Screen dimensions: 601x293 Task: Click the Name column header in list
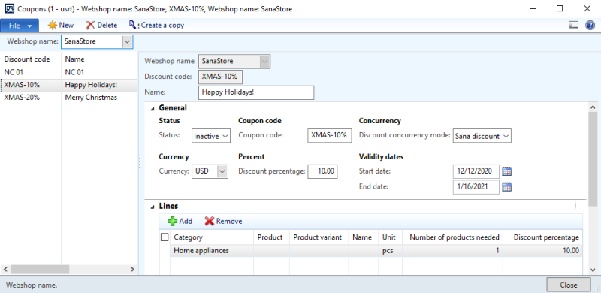click(74, 59)
